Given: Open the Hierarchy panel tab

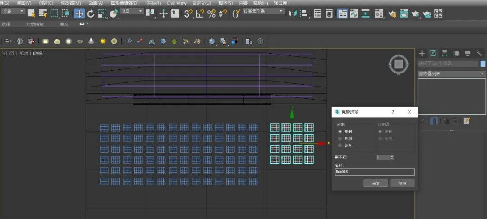Looking at the screenshot, I should 445,53.
